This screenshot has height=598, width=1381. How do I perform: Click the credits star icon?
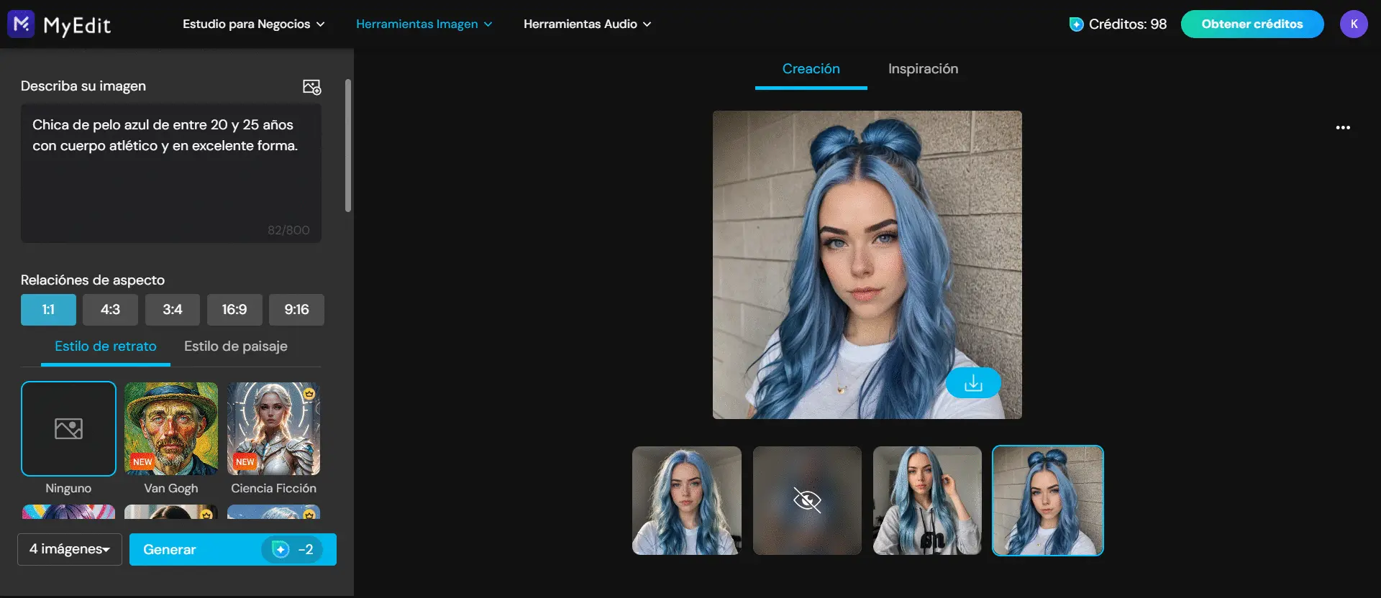tap(1076, 24)
